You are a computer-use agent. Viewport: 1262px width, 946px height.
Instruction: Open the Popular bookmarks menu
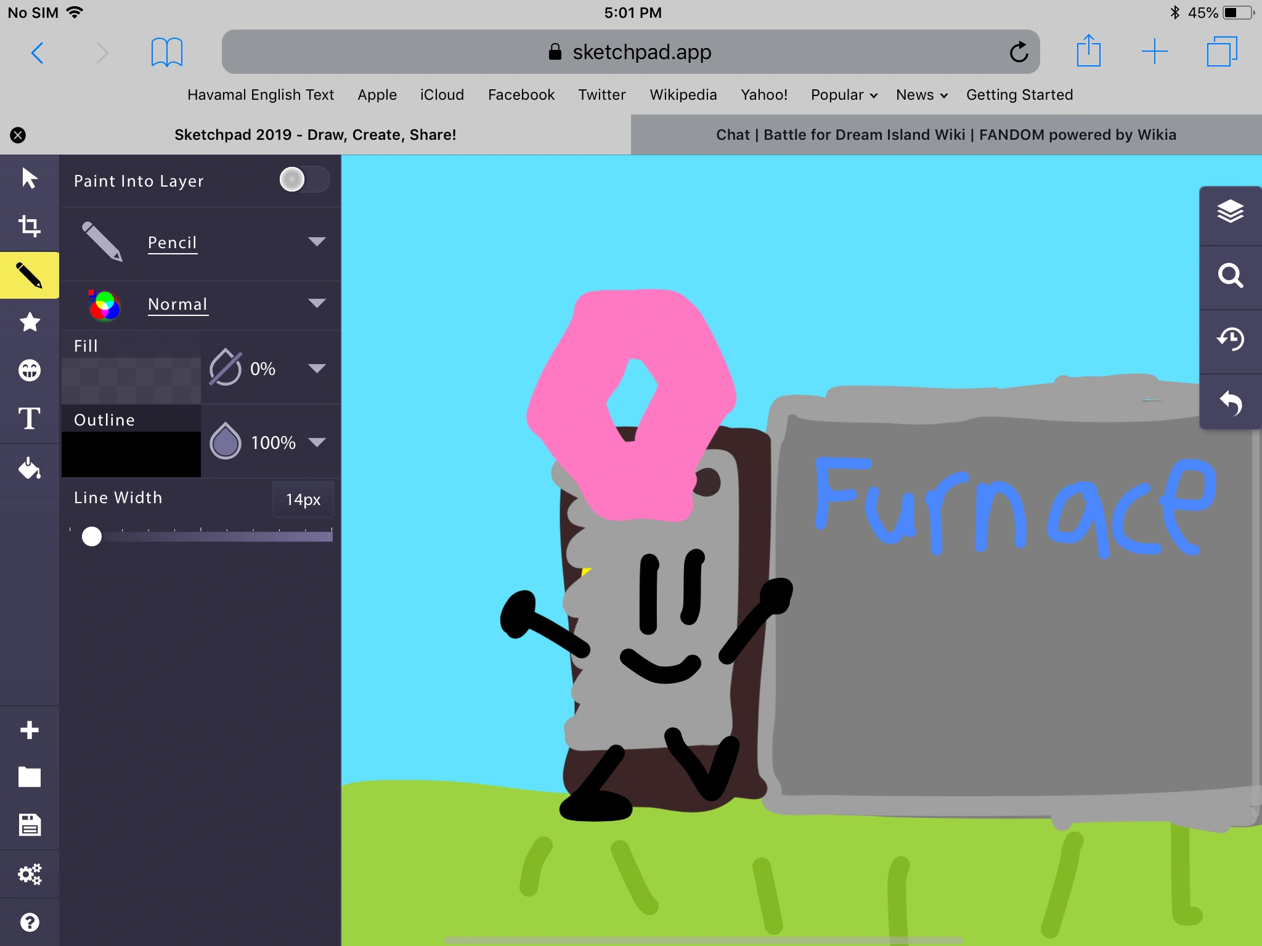843,95
